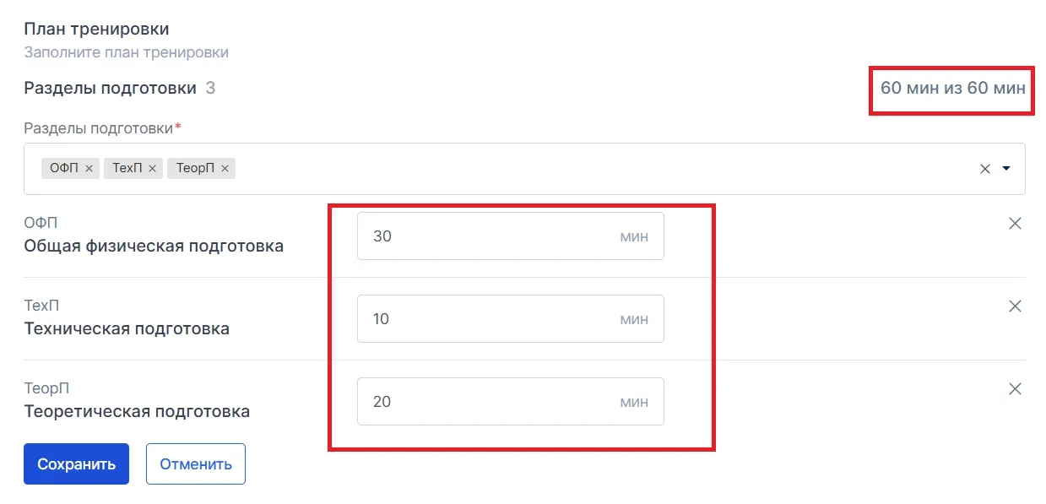Click the Техническая подготовка row title
The height and width of the screenshot is (504, 1046).
[127, 329]
